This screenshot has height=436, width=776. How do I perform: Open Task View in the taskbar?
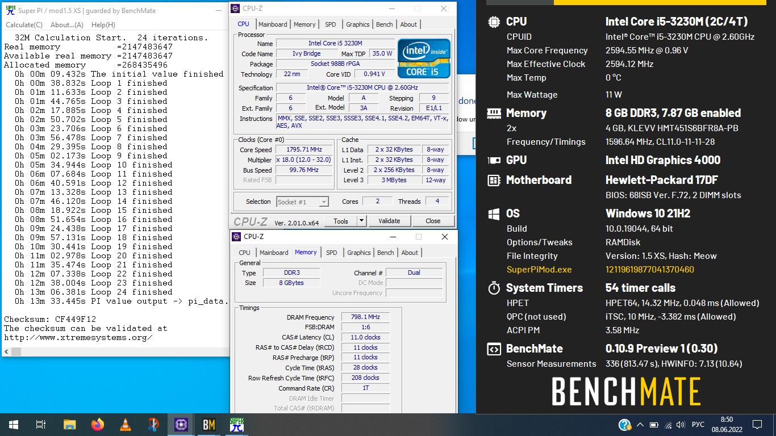point(40,424)
